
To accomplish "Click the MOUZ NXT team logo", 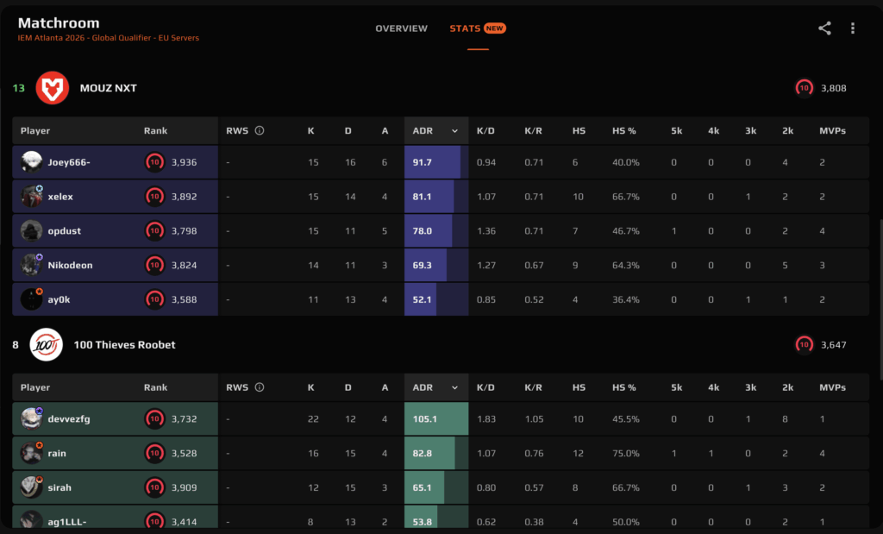I will point(53,88).
